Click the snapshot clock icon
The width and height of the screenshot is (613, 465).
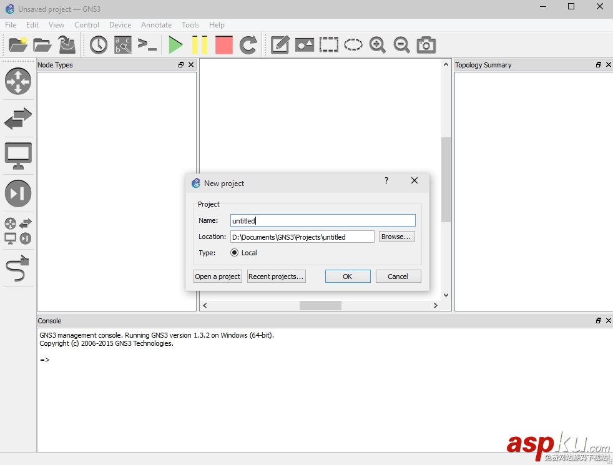pos(99,44)
